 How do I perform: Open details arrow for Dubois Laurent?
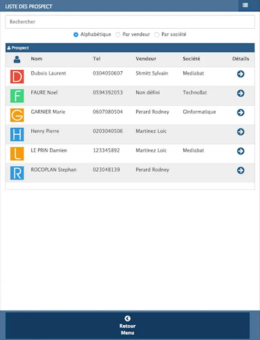[x=240, y=74]
